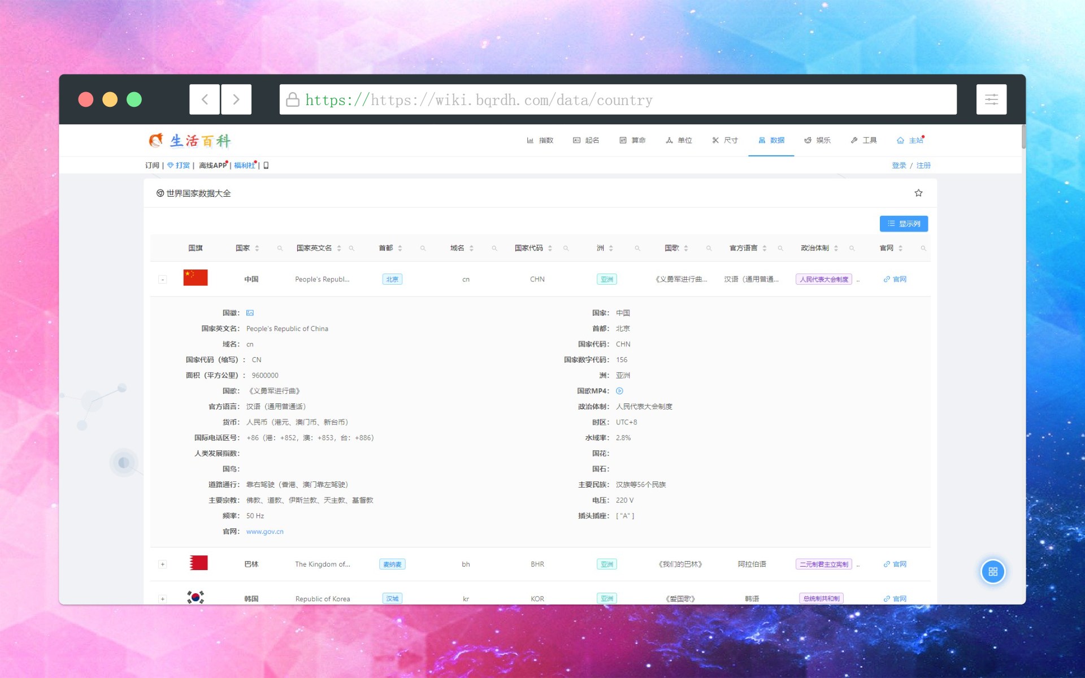
Task: Open the 单位 nav menu
Action: [x=679, y=140]
